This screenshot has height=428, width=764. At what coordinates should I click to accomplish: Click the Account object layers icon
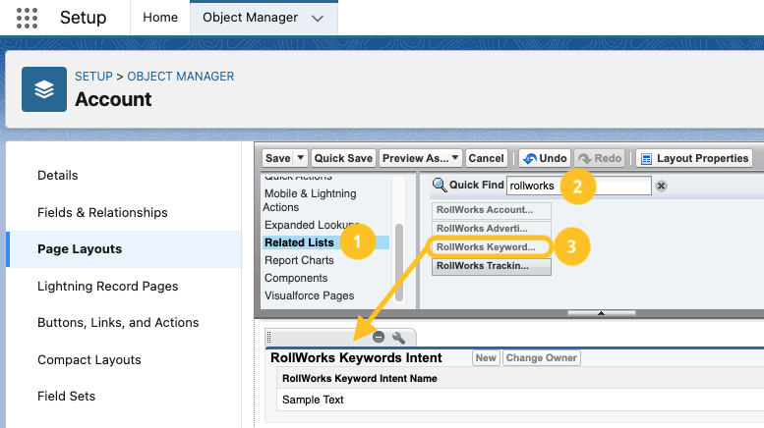(x=44, y=89)
